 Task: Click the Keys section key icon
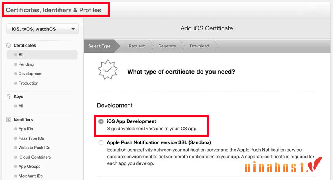tap(9, 96)
